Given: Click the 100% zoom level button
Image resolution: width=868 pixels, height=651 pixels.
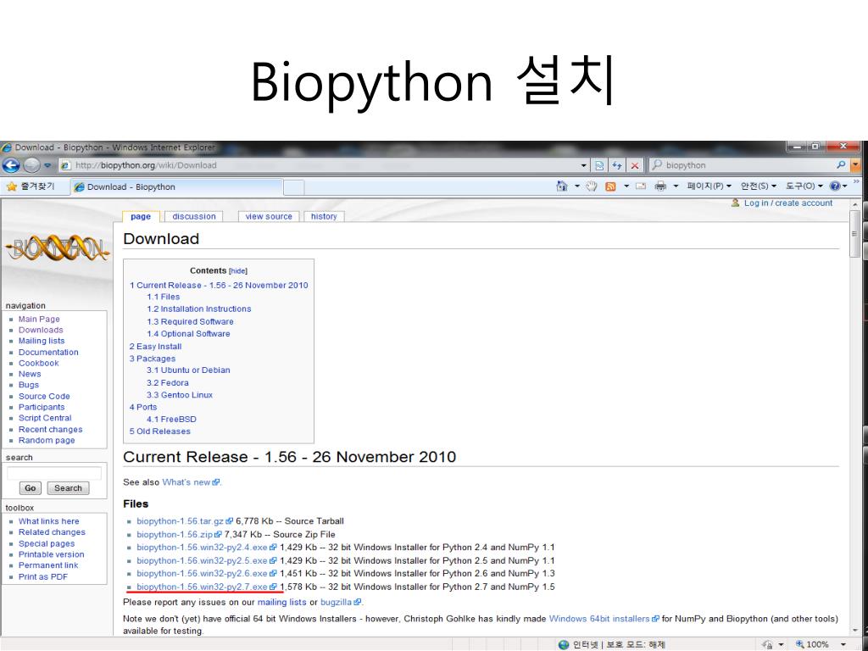Looking at the screenshot, I should click(x=813, y=644).
